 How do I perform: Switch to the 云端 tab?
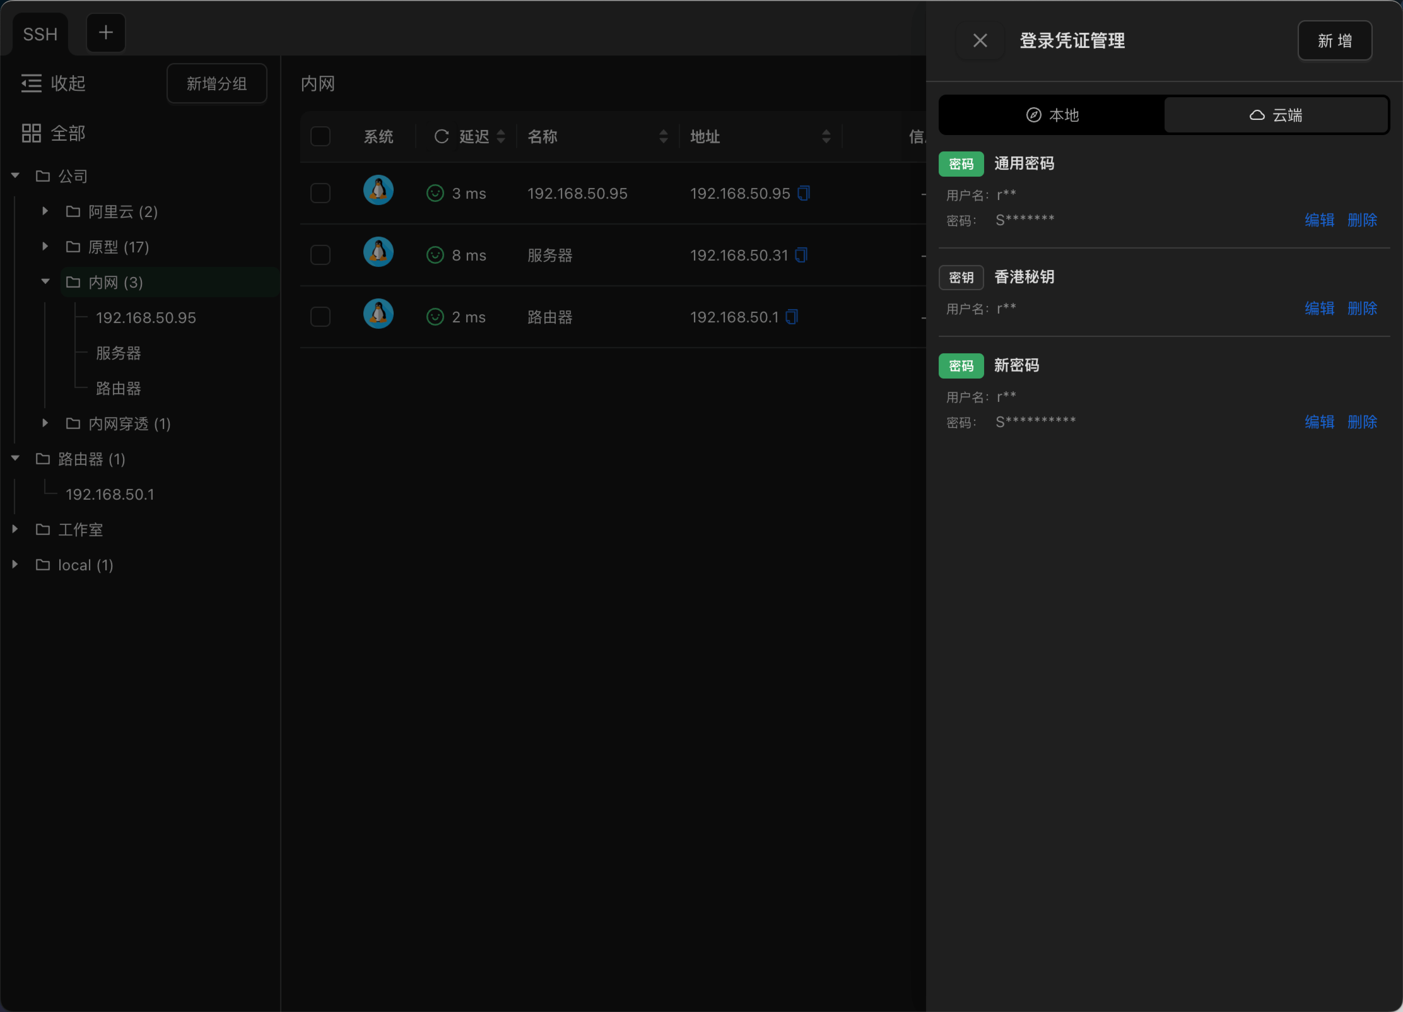pos(1276,115)
